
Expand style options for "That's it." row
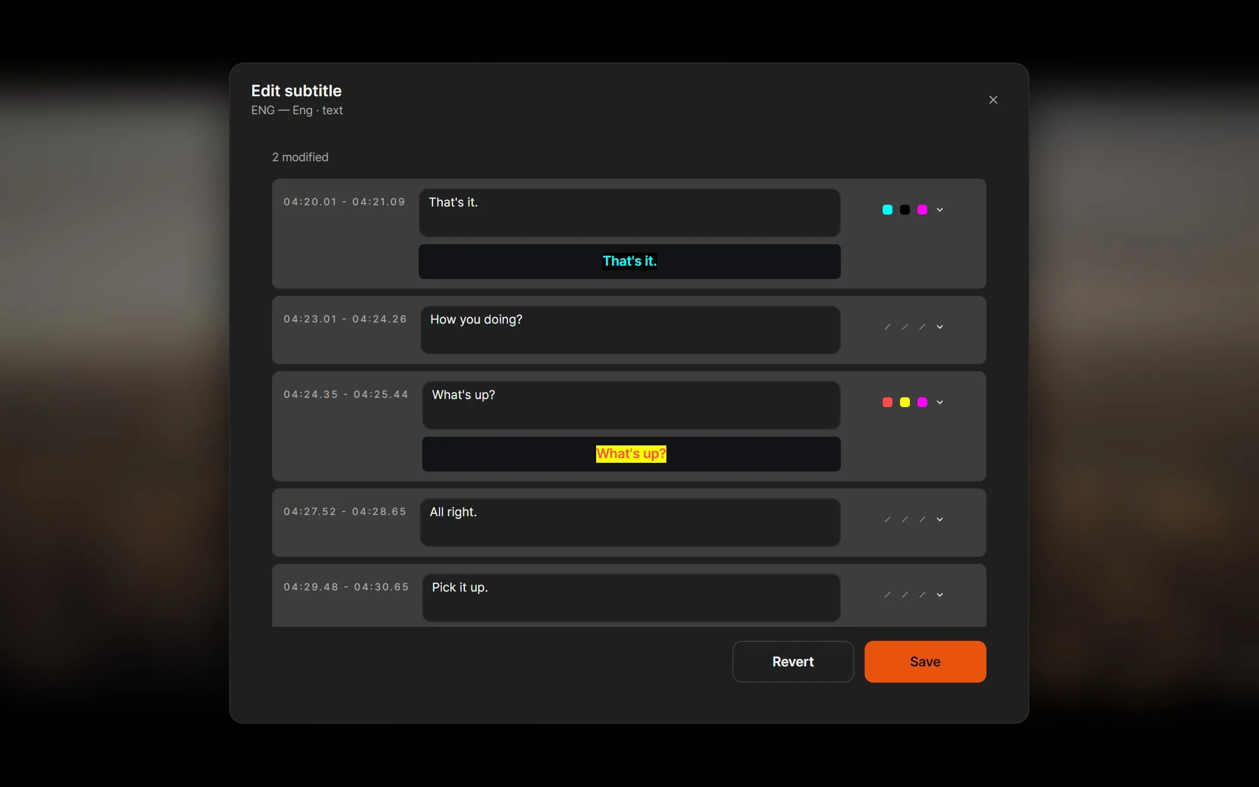click(x=939, y=210)
